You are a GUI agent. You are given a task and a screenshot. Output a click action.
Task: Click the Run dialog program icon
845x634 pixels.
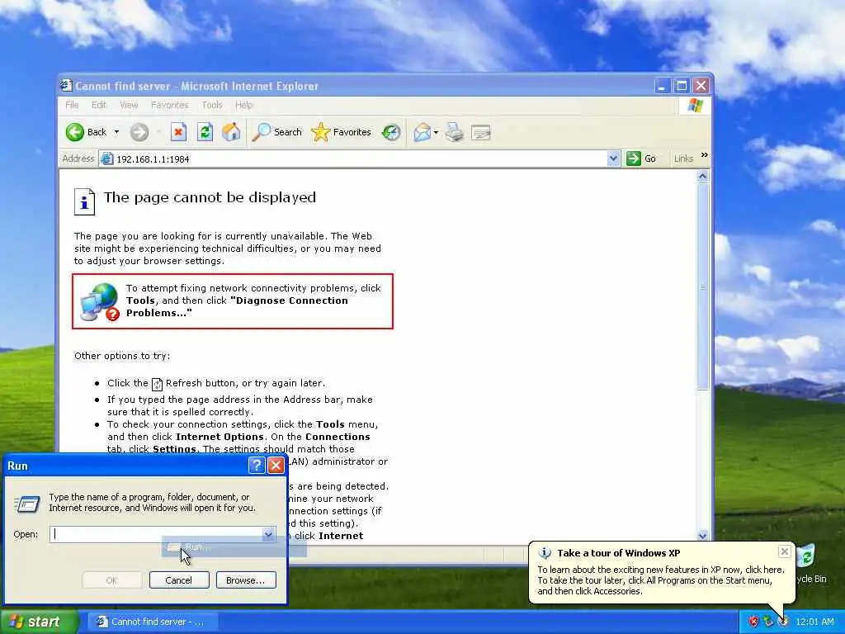tap(27, 504)
